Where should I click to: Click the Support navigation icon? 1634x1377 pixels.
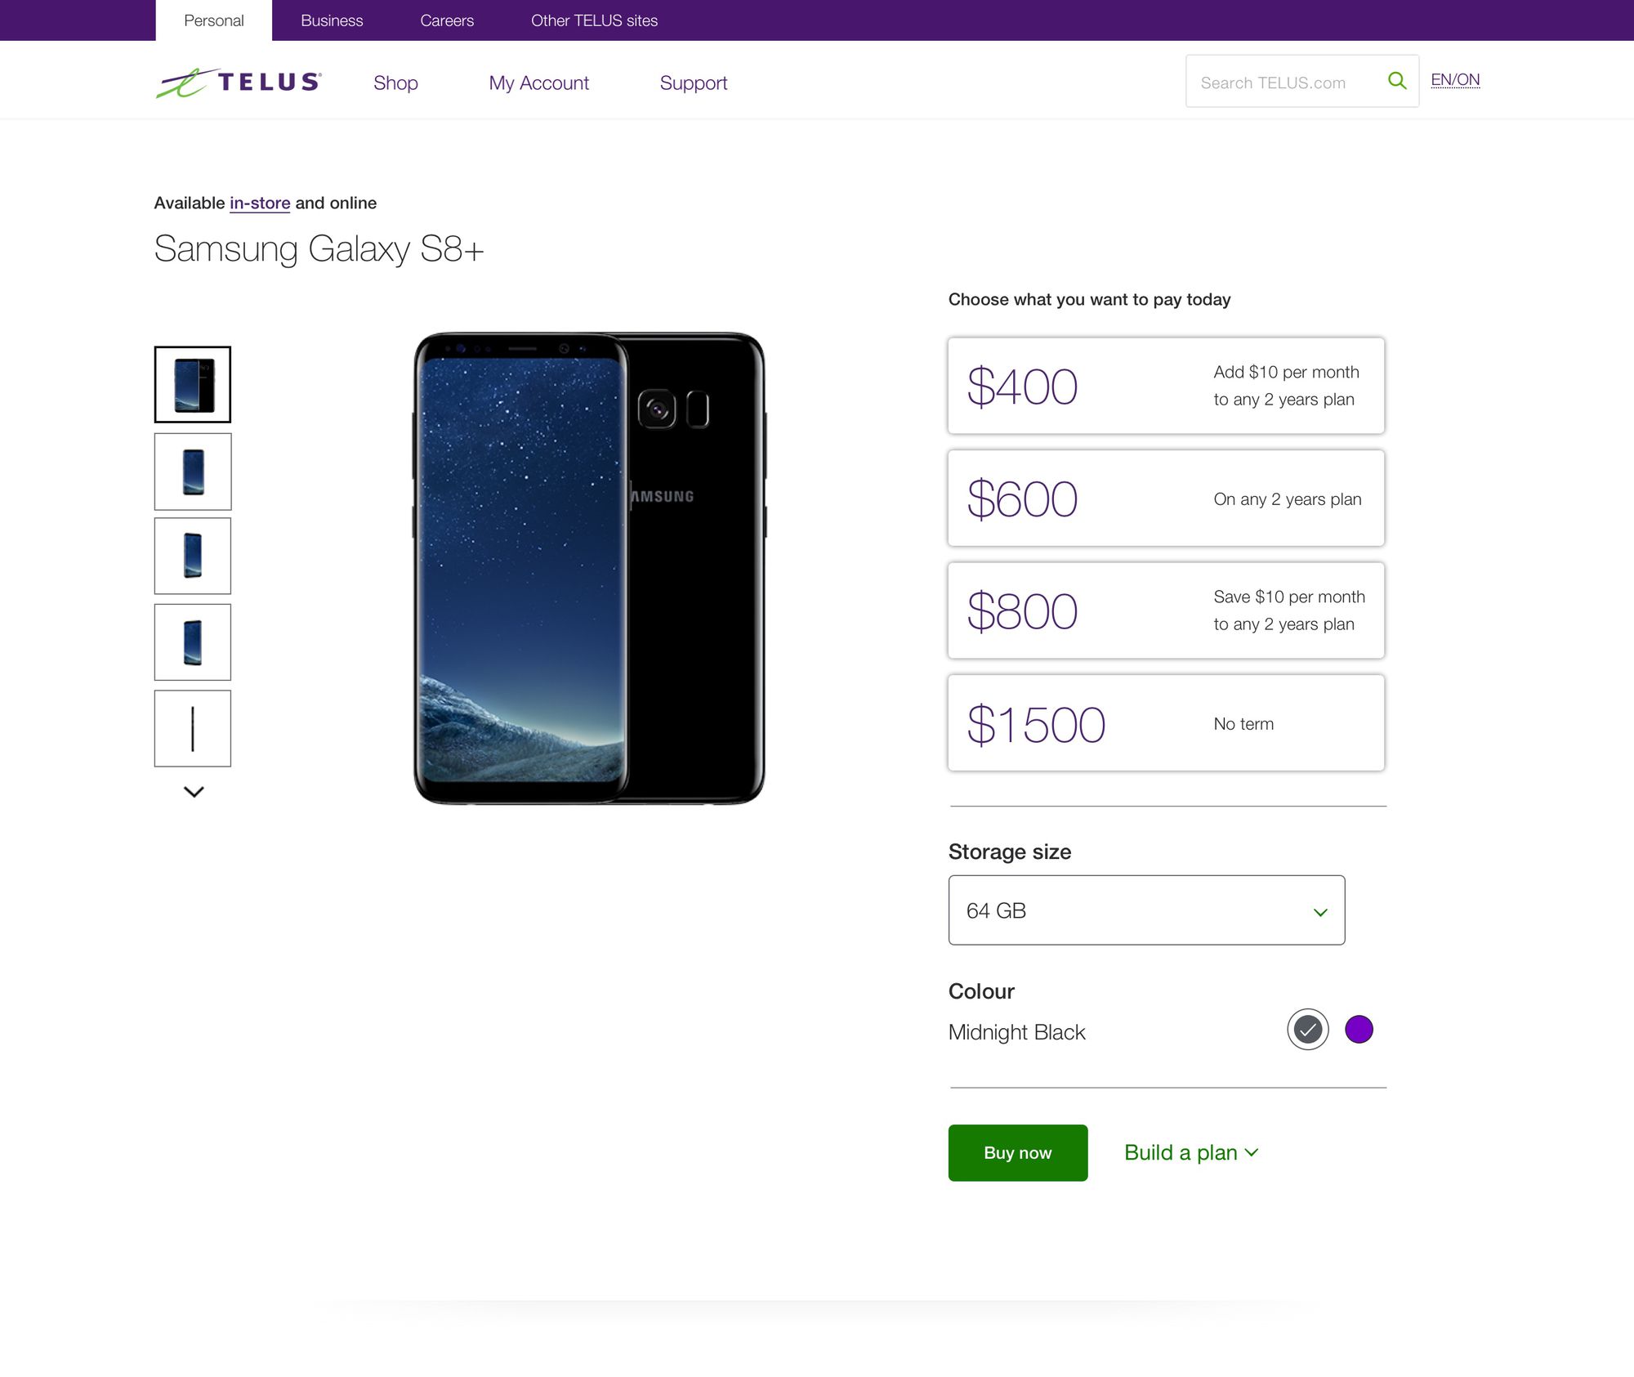coord(692,82)
